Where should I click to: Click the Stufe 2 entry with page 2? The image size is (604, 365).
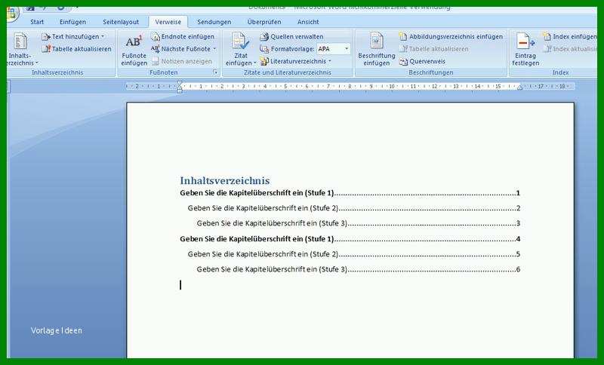[x=354, y=208]
